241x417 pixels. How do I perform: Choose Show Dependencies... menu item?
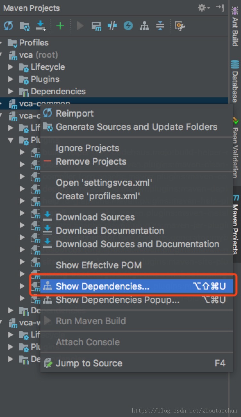[x=137, y=286]
